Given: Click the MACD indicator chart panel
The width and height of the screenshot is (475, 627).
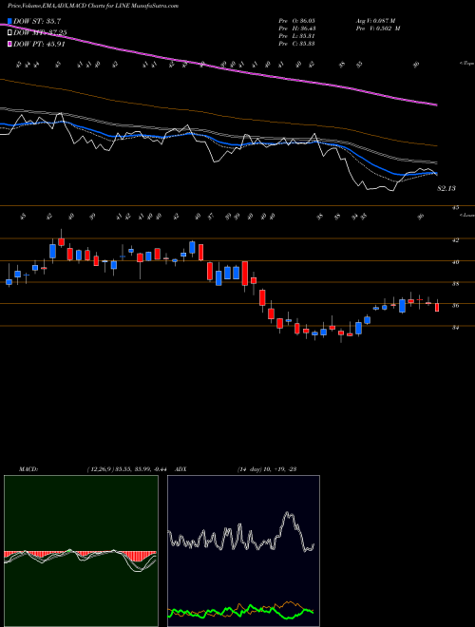Looking at the screenshot, I should (81, 551).
